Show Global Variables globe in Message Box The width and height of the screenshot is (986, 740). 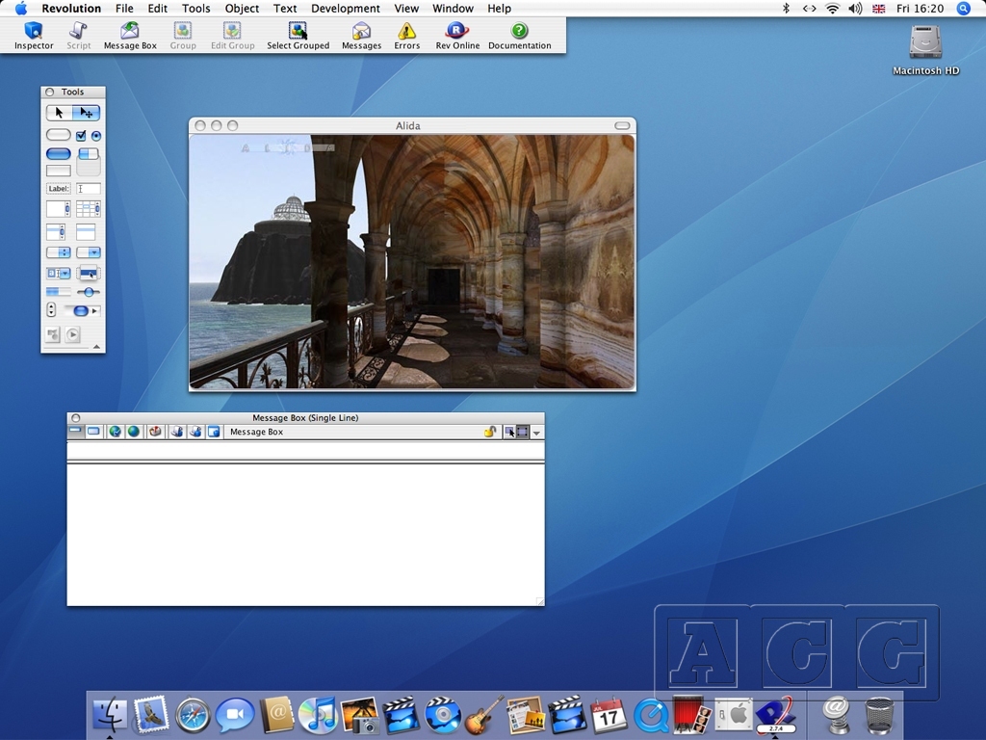pyautogui.click(x=133, y=431)
